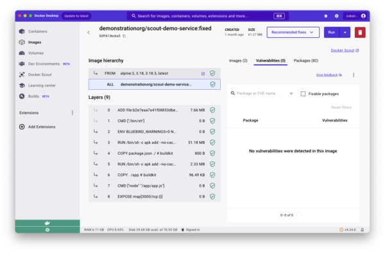Screen dimensions: 385x253
Task: Select the FROM alpine:3 hierarchy row
Action: [155, 73]
